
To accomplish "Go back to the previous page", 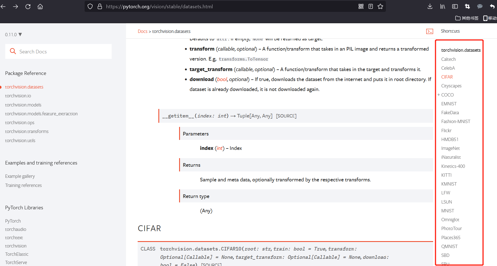I will [3, 6].
